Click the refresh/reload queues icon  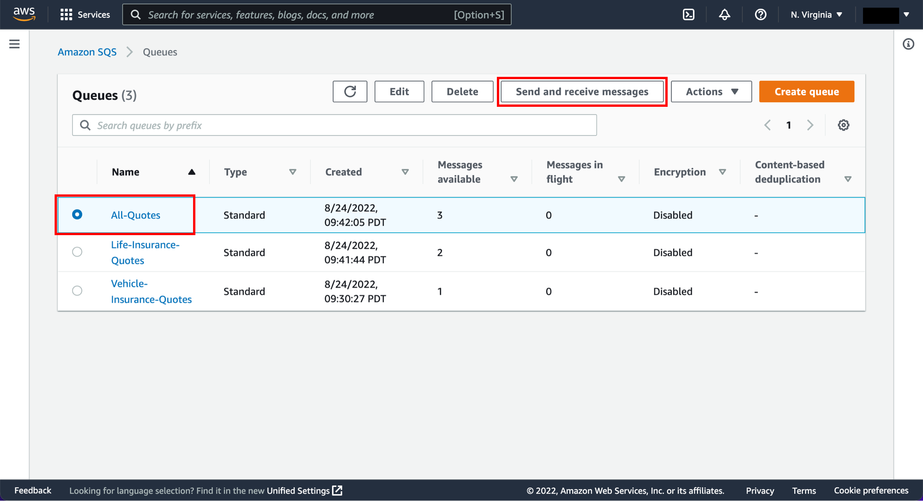tap(350, 91)
